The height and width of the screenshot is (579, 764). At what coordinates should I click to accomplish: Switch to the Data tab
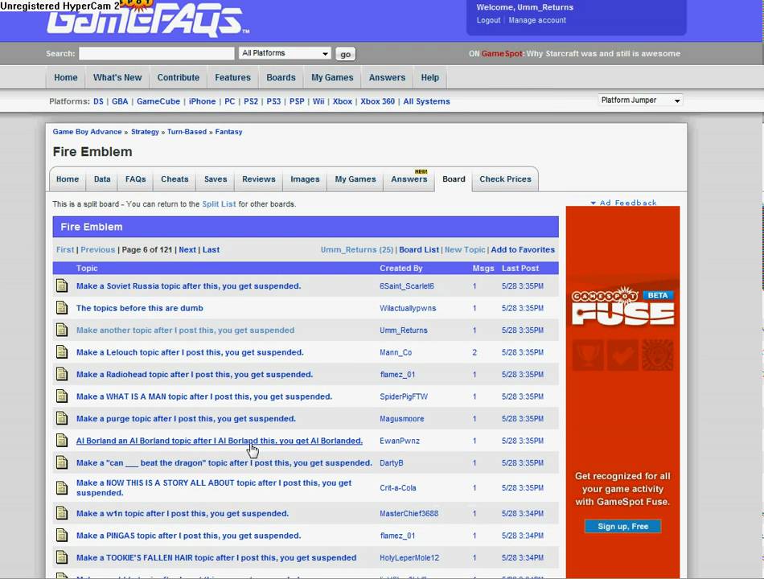pos(102,179)
